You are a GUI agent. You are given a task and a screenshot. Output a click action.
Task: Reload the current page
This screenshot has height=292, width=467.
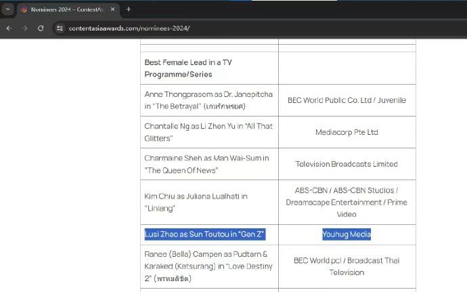(41, 28)
